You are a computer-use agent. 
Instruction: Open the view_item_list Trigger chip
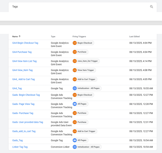pyautogui.click(x=86, y=61)
